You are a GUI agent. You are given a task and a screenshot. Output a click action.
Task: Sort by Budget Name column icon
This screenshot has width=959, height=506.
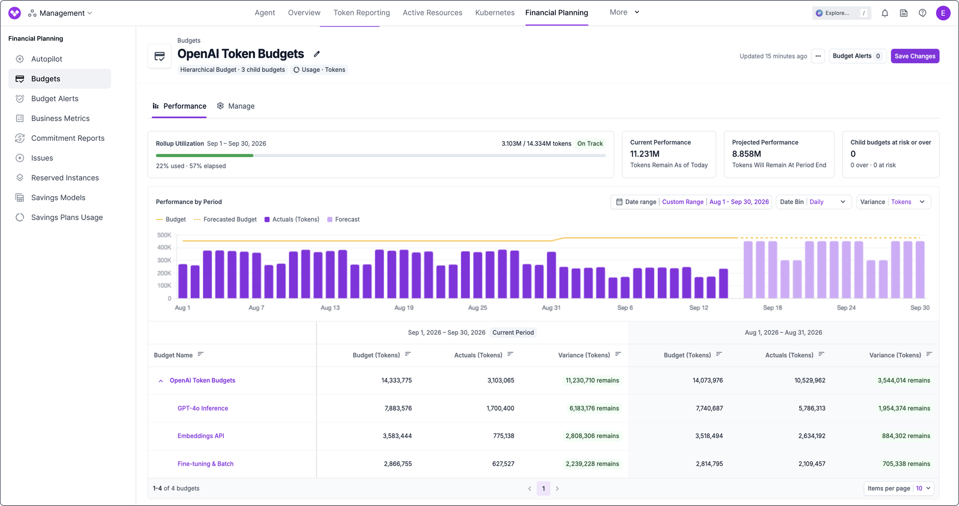[x=201, y=354]
